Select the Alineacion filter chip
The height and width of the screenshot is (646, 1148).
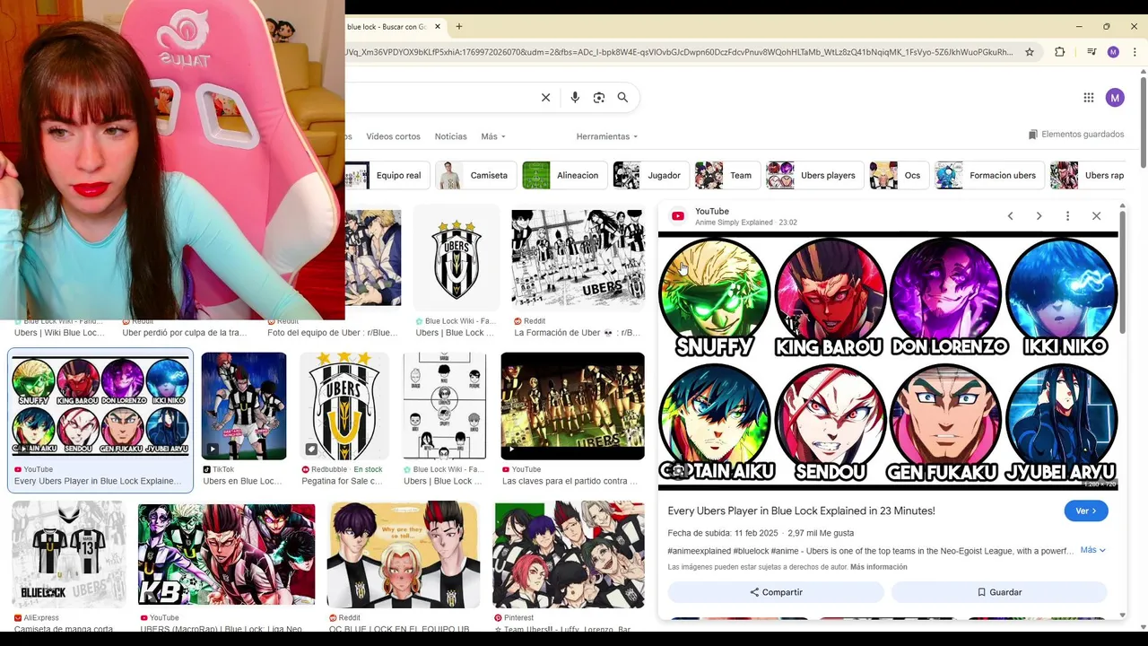click(563, 176)
